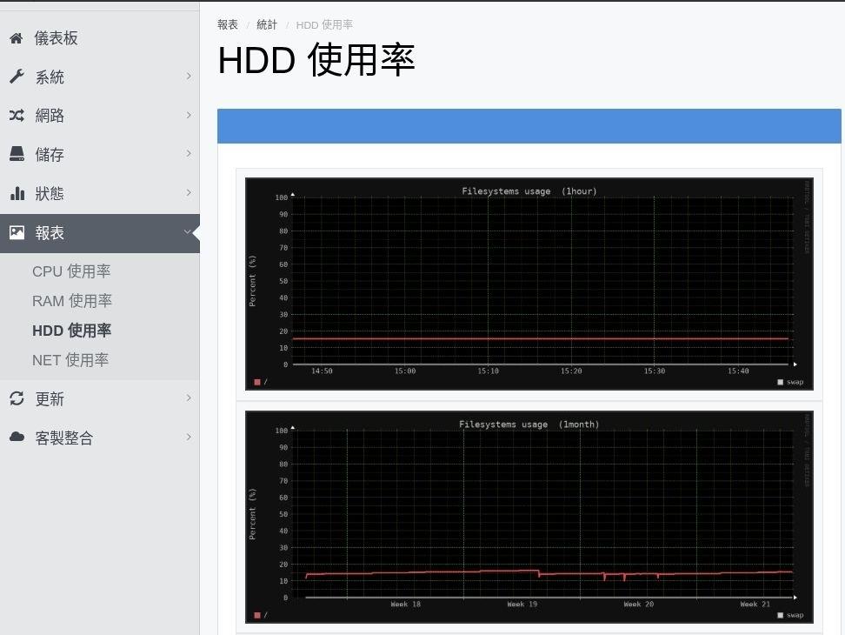
Task: Open the 客製整合 menu item
Action: point(100,438)
